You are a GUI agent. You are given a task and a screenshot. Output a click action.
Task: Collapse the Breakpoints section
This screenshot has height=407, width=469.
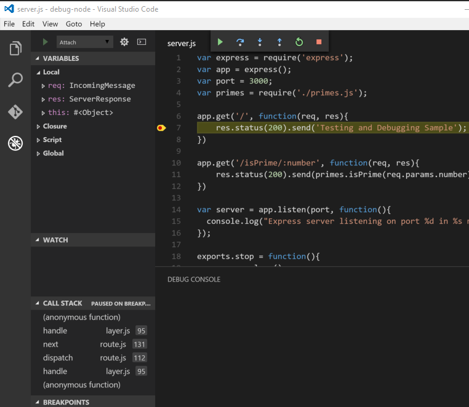tap(38, 402)
